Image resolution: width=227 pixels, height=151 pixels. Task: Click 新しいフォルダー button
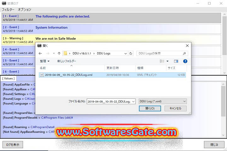67,61
